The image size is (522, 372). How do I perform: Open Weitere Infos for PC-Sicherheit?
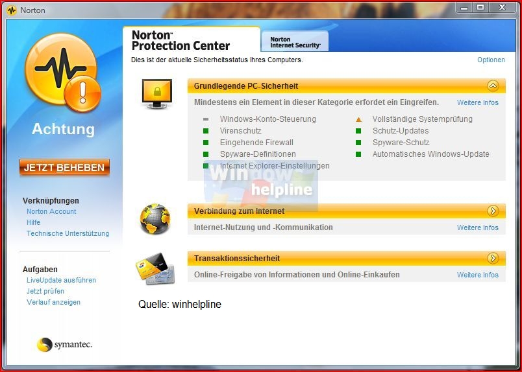point(477,102)
